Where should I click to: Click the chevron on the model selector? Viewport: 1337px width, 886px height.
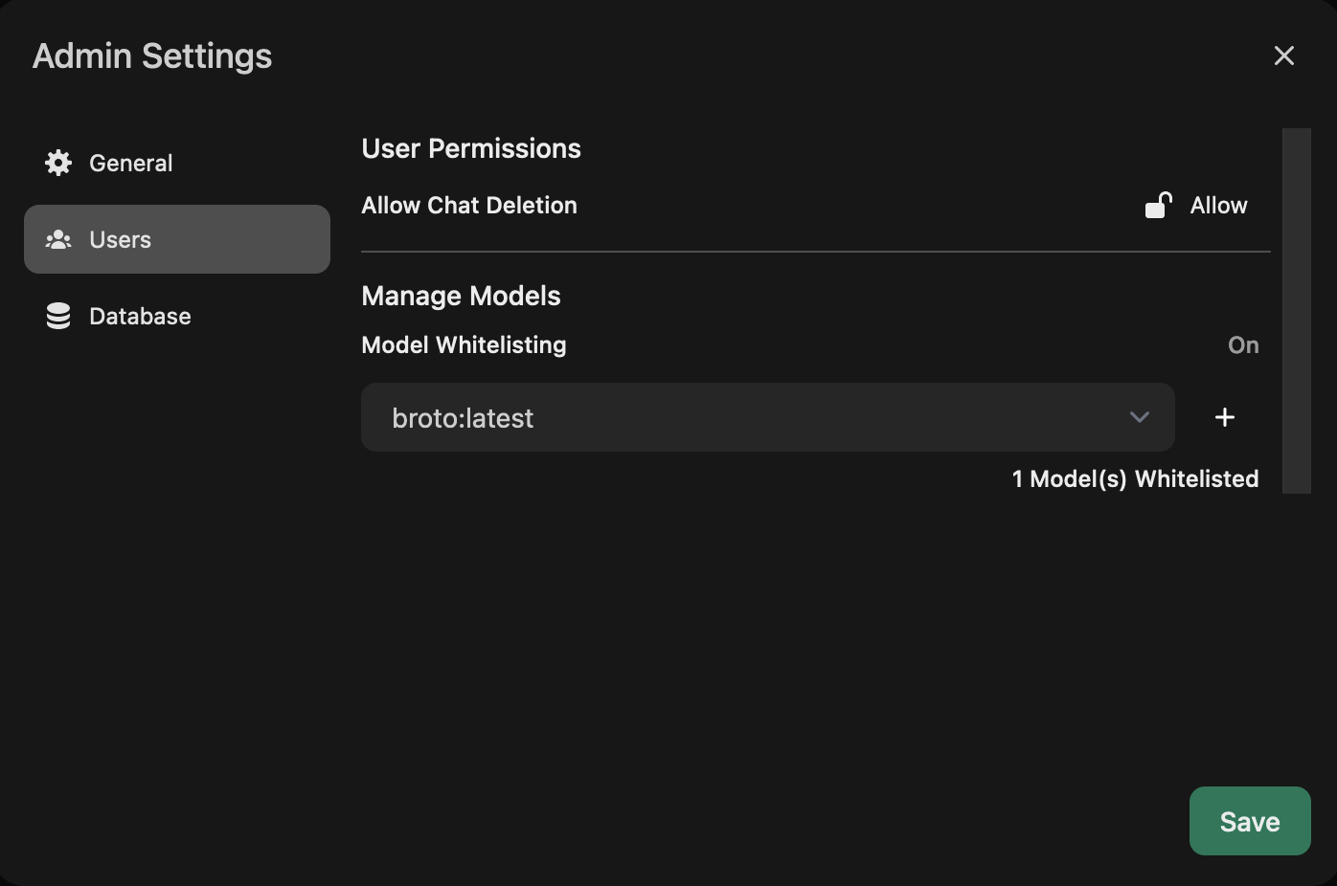click(1139, 417)
